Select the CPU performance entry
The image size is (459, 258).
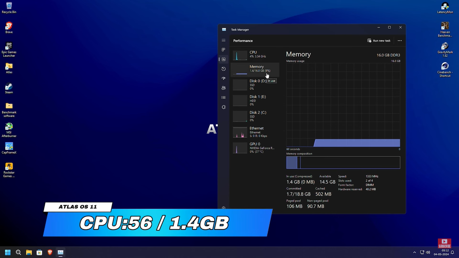click(x=255, y=54)
